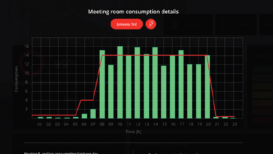This screenshot has height=154, width=273.
Task: Click the dimmed Building 1 card
Action: tap(188, 25)
